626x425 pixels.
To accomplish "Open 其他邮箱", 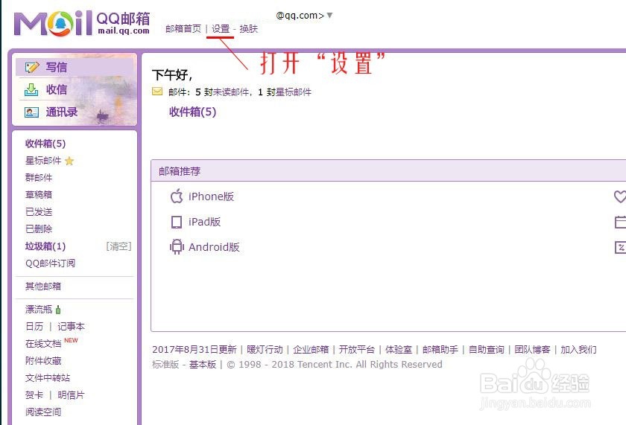I will tap(43, 287).
